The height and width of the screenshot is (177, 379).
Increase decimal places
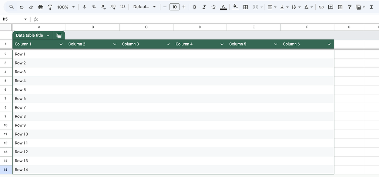[113, 7]
